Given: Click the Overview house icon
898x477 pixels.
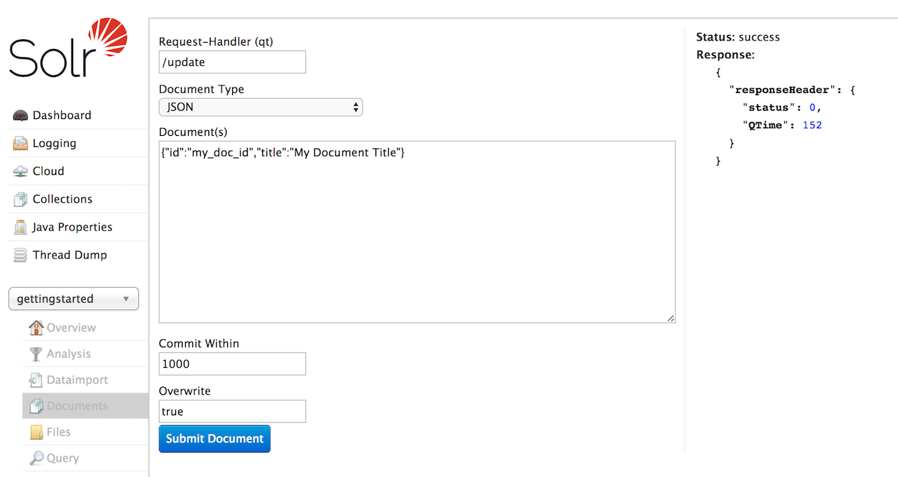Looking at the screenshot, I should click(x=36, y=327).
